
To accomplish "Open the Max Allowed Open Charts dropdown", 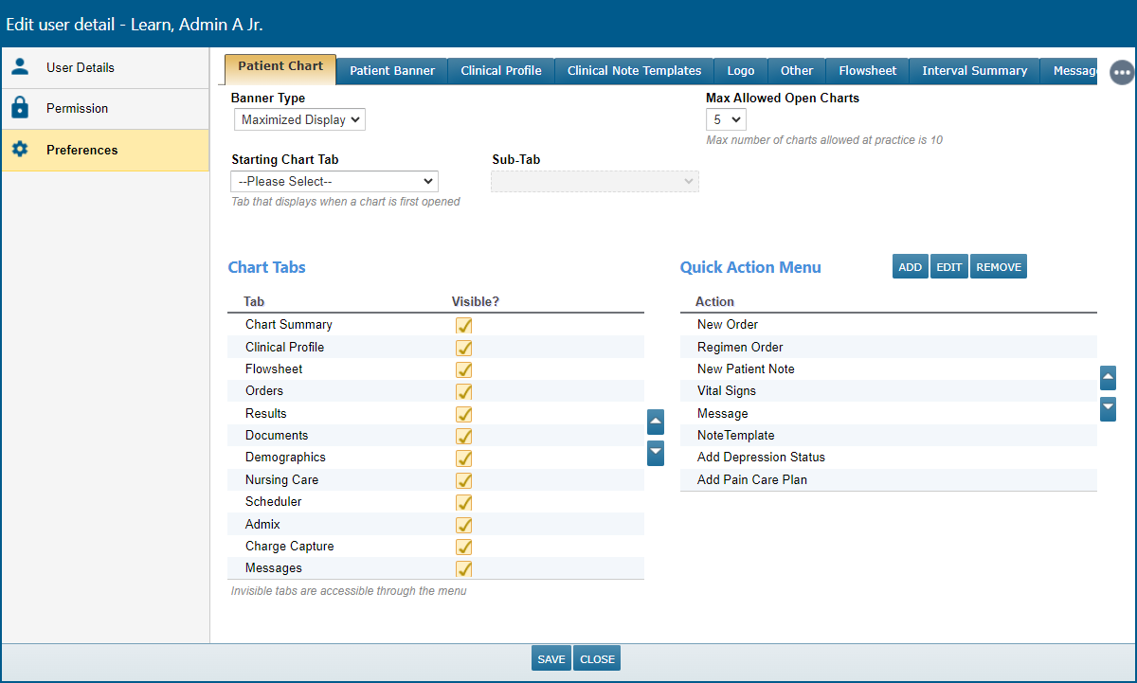I will pos(726,119).
